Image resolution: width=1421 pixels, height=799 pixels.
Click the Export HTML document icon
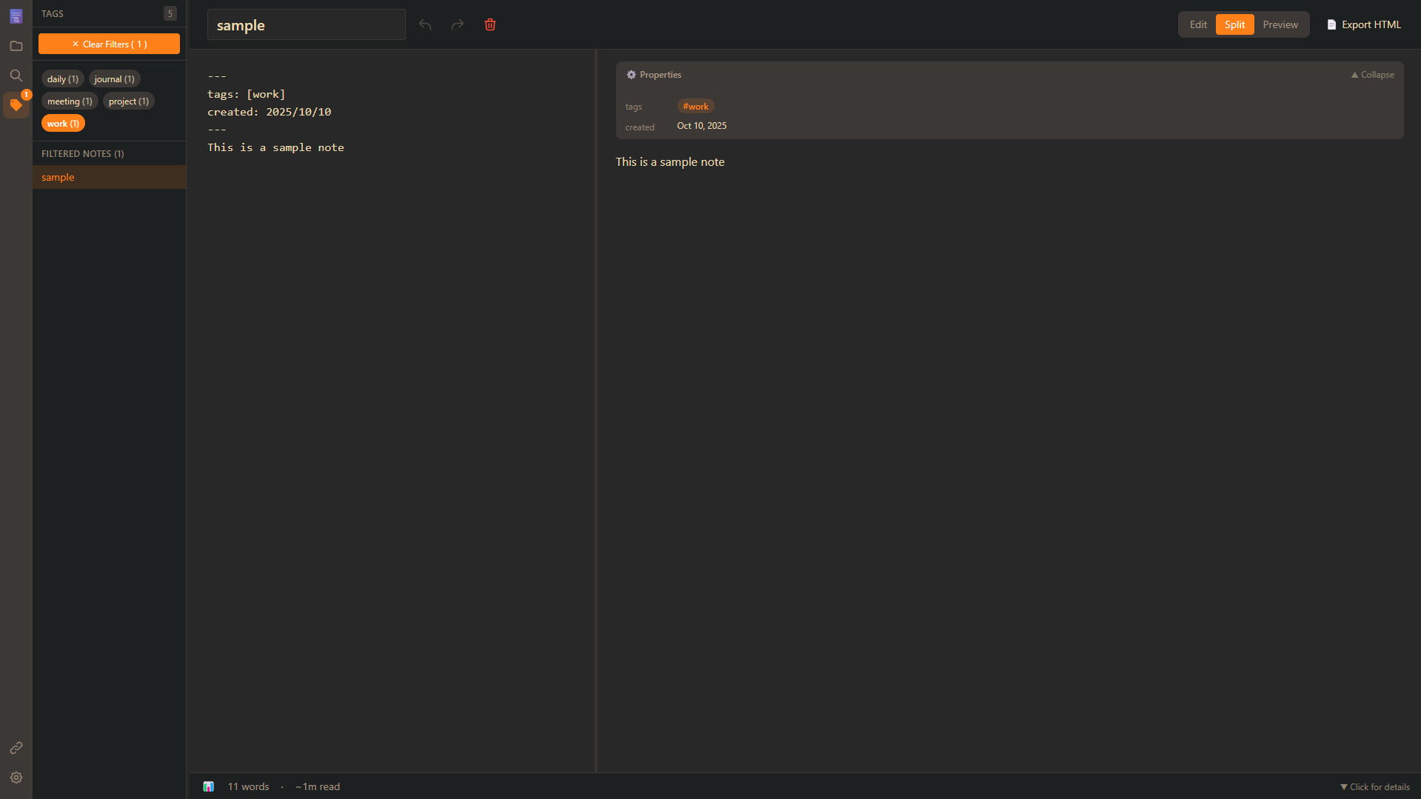pyautogui.click(x=1331, y=24)
